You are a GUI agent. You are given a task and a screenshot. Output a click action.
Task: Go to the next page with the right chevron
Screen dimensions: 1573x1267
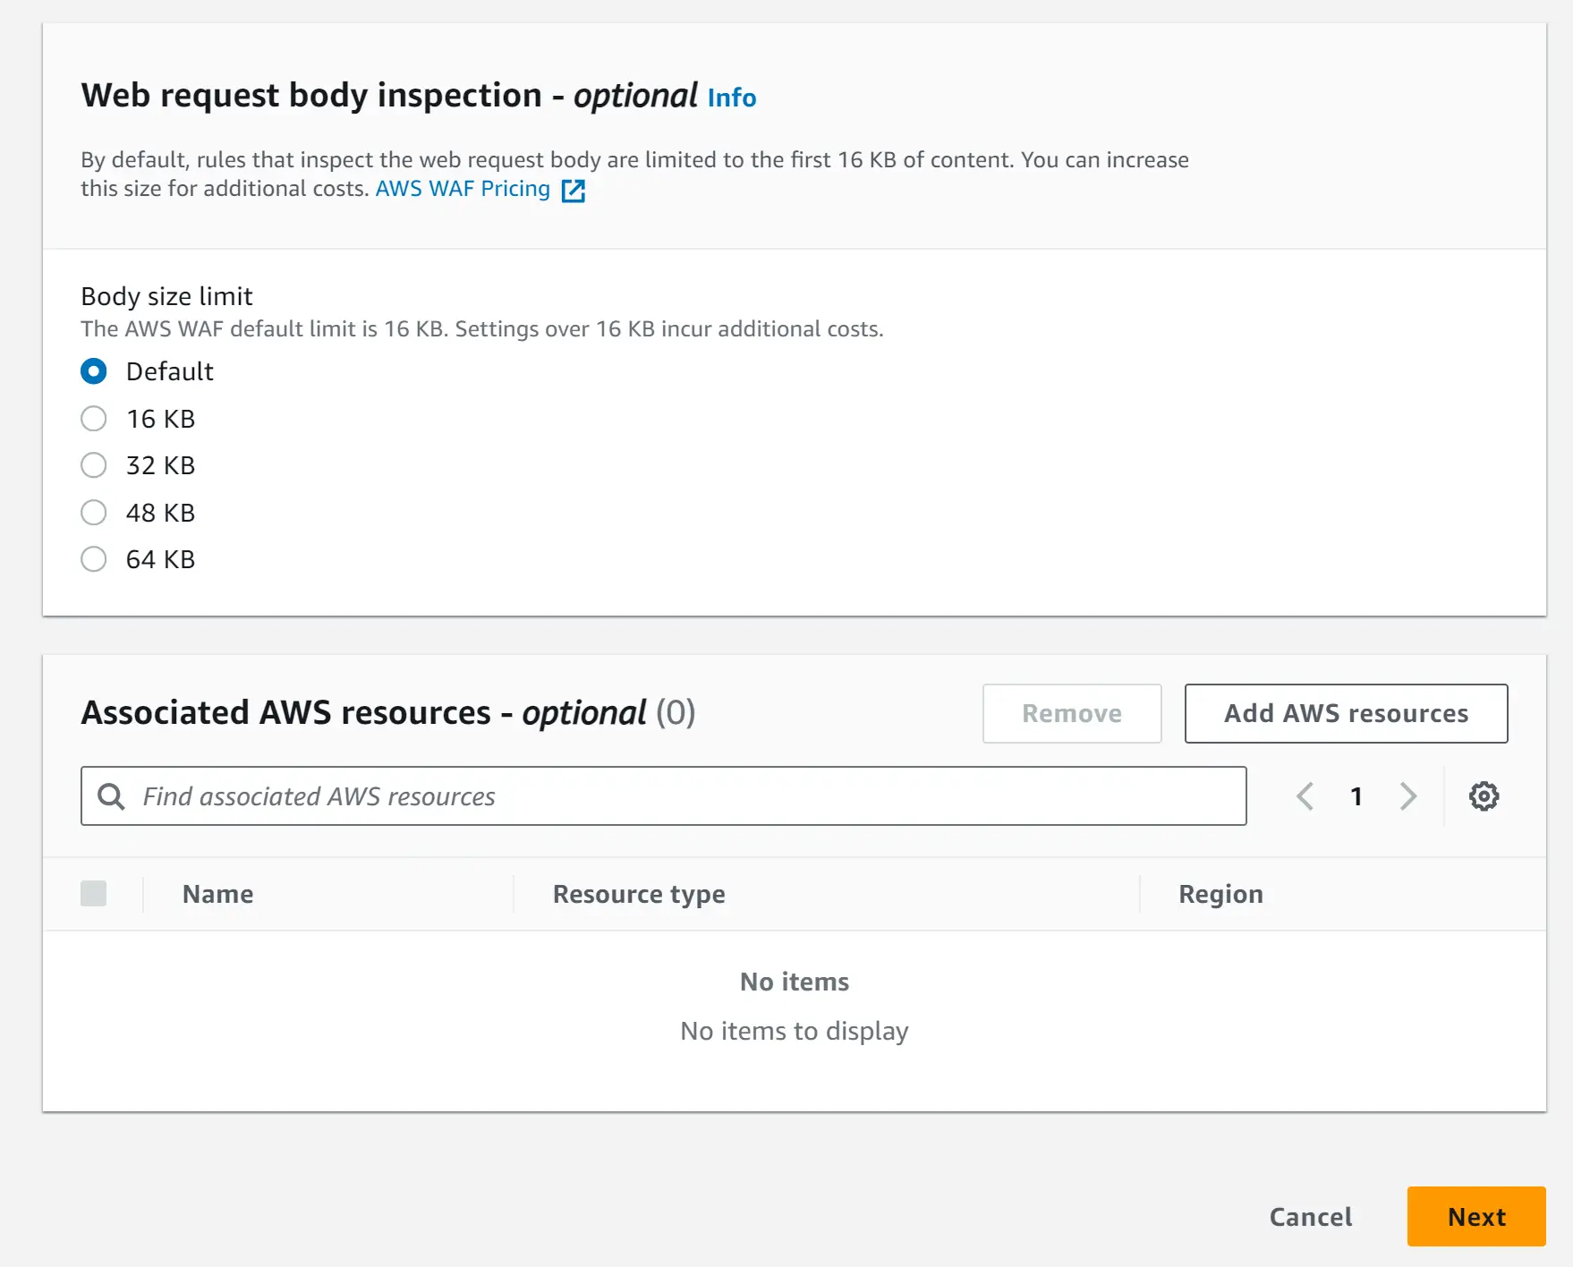(1407, 795)
